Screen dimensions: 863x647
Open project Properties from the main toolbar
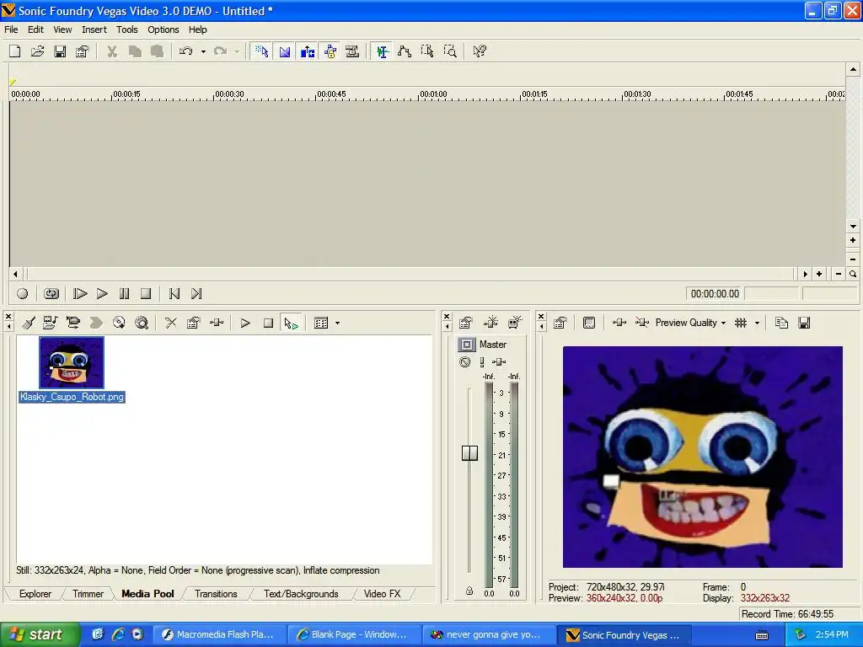[x=82, y=51]
